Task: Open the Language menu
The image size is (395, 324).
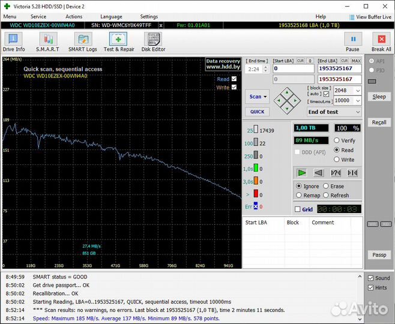Action: click(111, 17)
